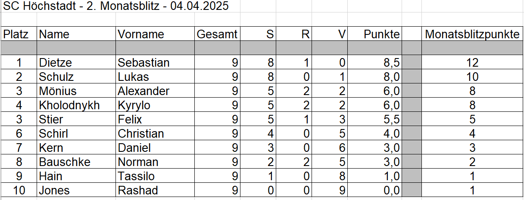The height and width of the screenshot is (200, 524).
Task: Select Monatsblitzpunkte value 12 for Dietze
Action: click(x=472, y=63)
